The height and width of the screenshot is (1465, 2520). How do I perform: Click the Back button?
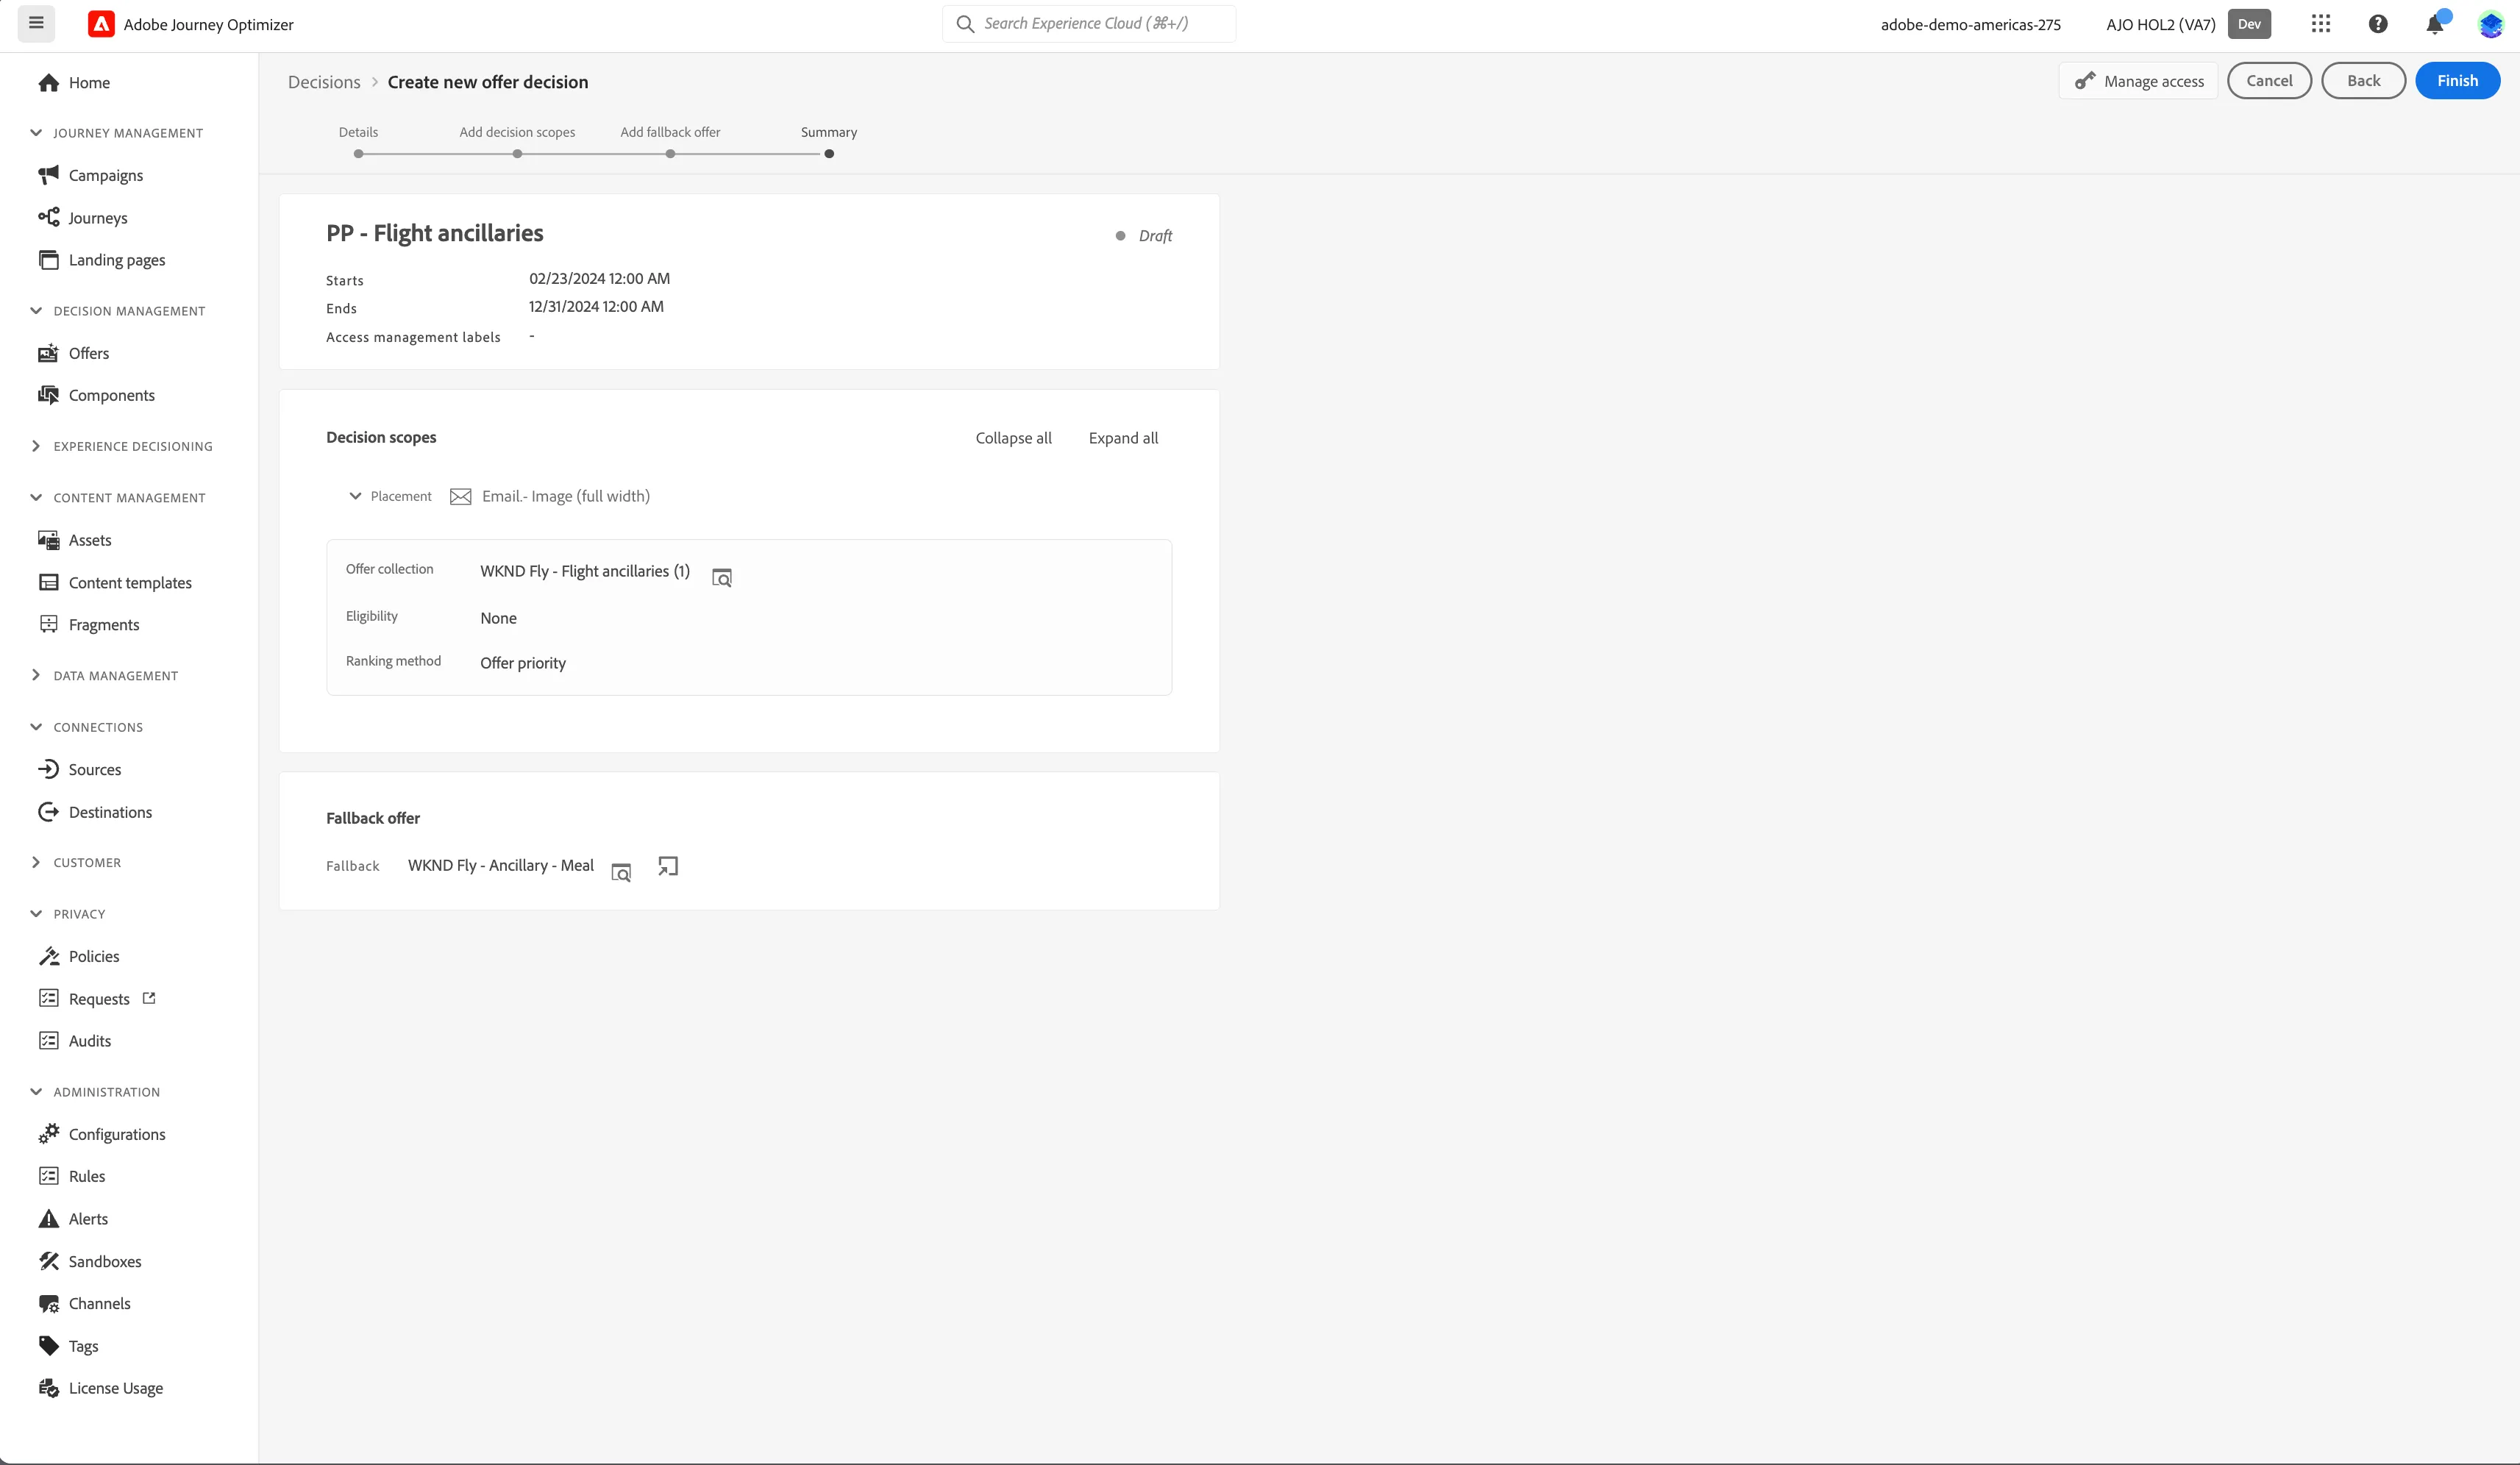tap(2363, 81)
